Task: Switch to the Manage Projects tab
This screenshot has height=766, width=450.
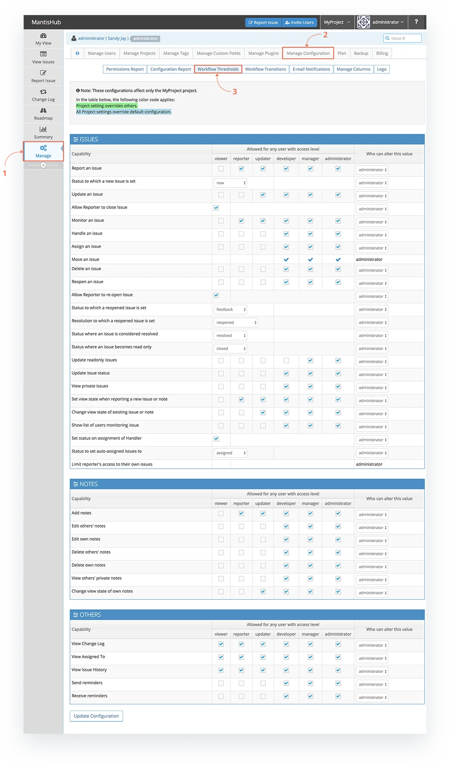Action: 139,53
